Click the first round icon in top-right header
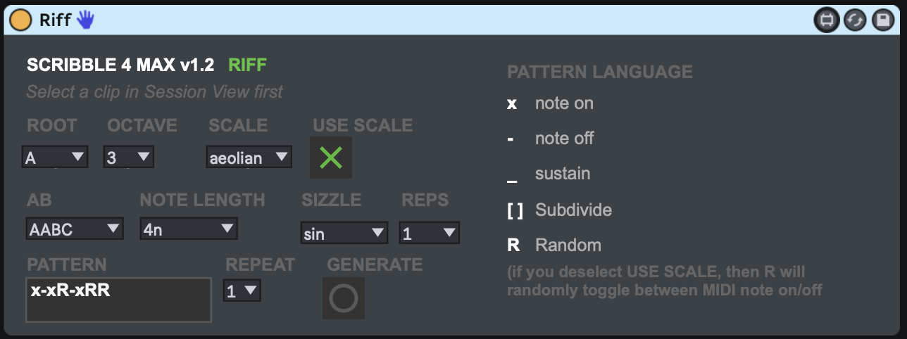The width and height of the screenshot is (907, 339). click(826, 20)
